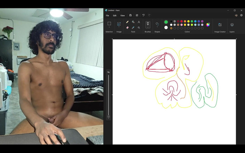Click the Magnifier zoom tool

139,27
